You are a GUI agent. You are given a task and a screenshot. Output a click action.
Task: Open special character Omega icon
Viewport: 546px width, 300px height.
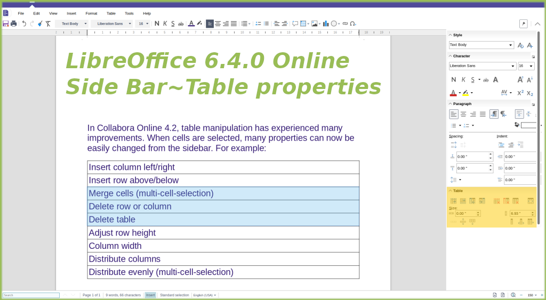pos(353,23)
